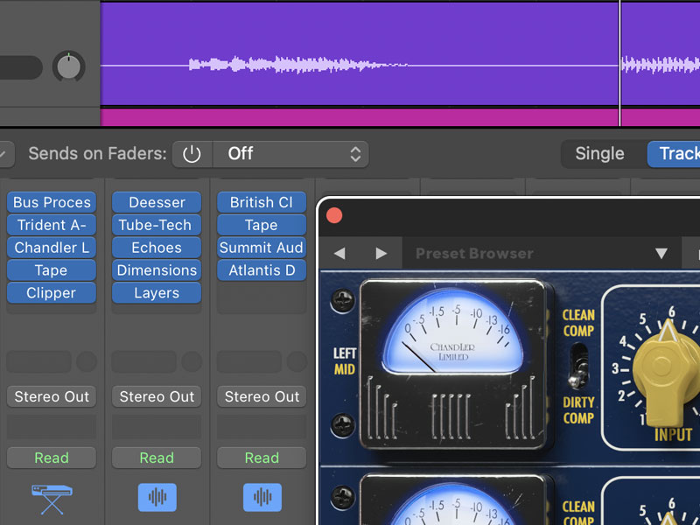Click the track pan knob beside the waveform
Viewport: 700px width, 525px height.
[68, 66]
